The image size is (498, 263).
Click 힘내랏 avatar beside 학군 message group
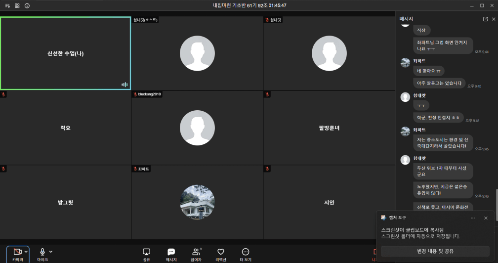[x=405, y=97]
